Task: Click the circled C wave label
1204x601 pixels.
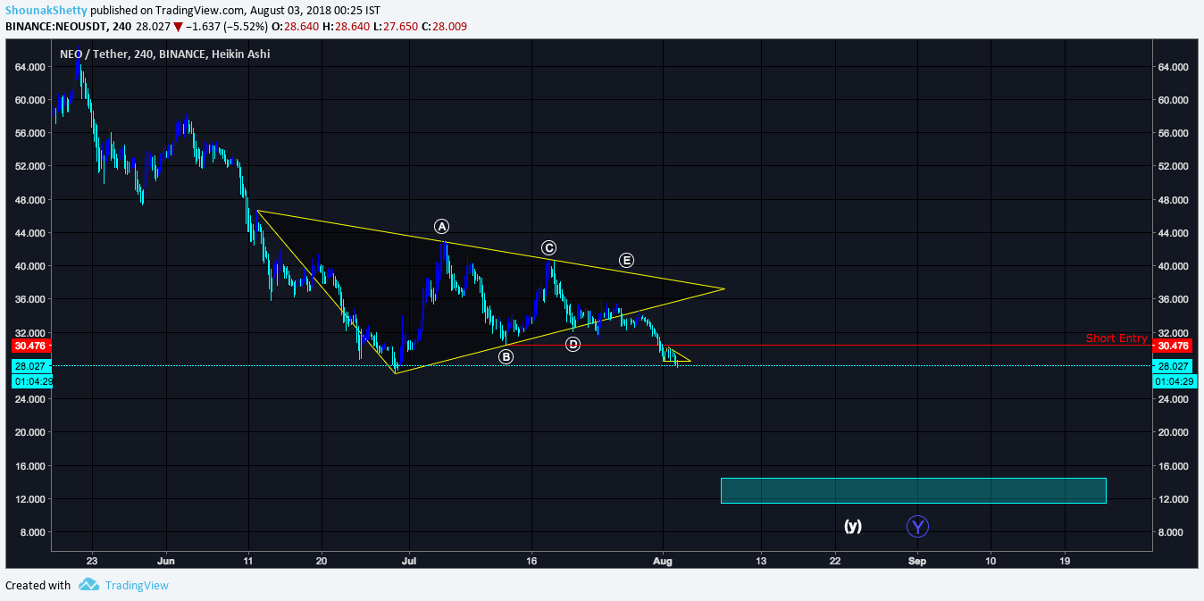Action: tap(548, 247)
